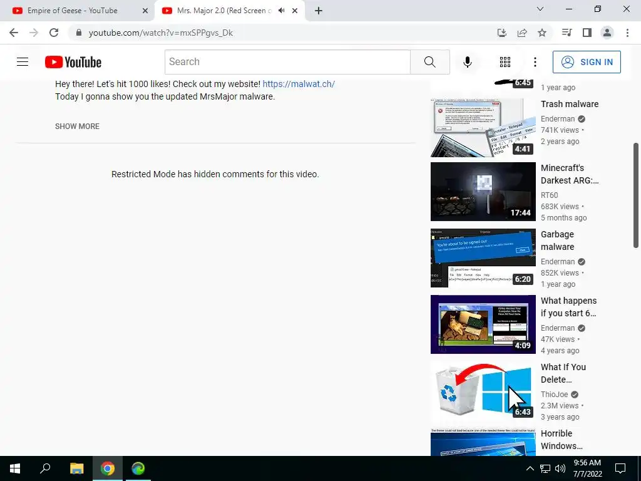Go forward with browser forward arrow
This screenshot has width=641, height=481.
click(34, 33)
